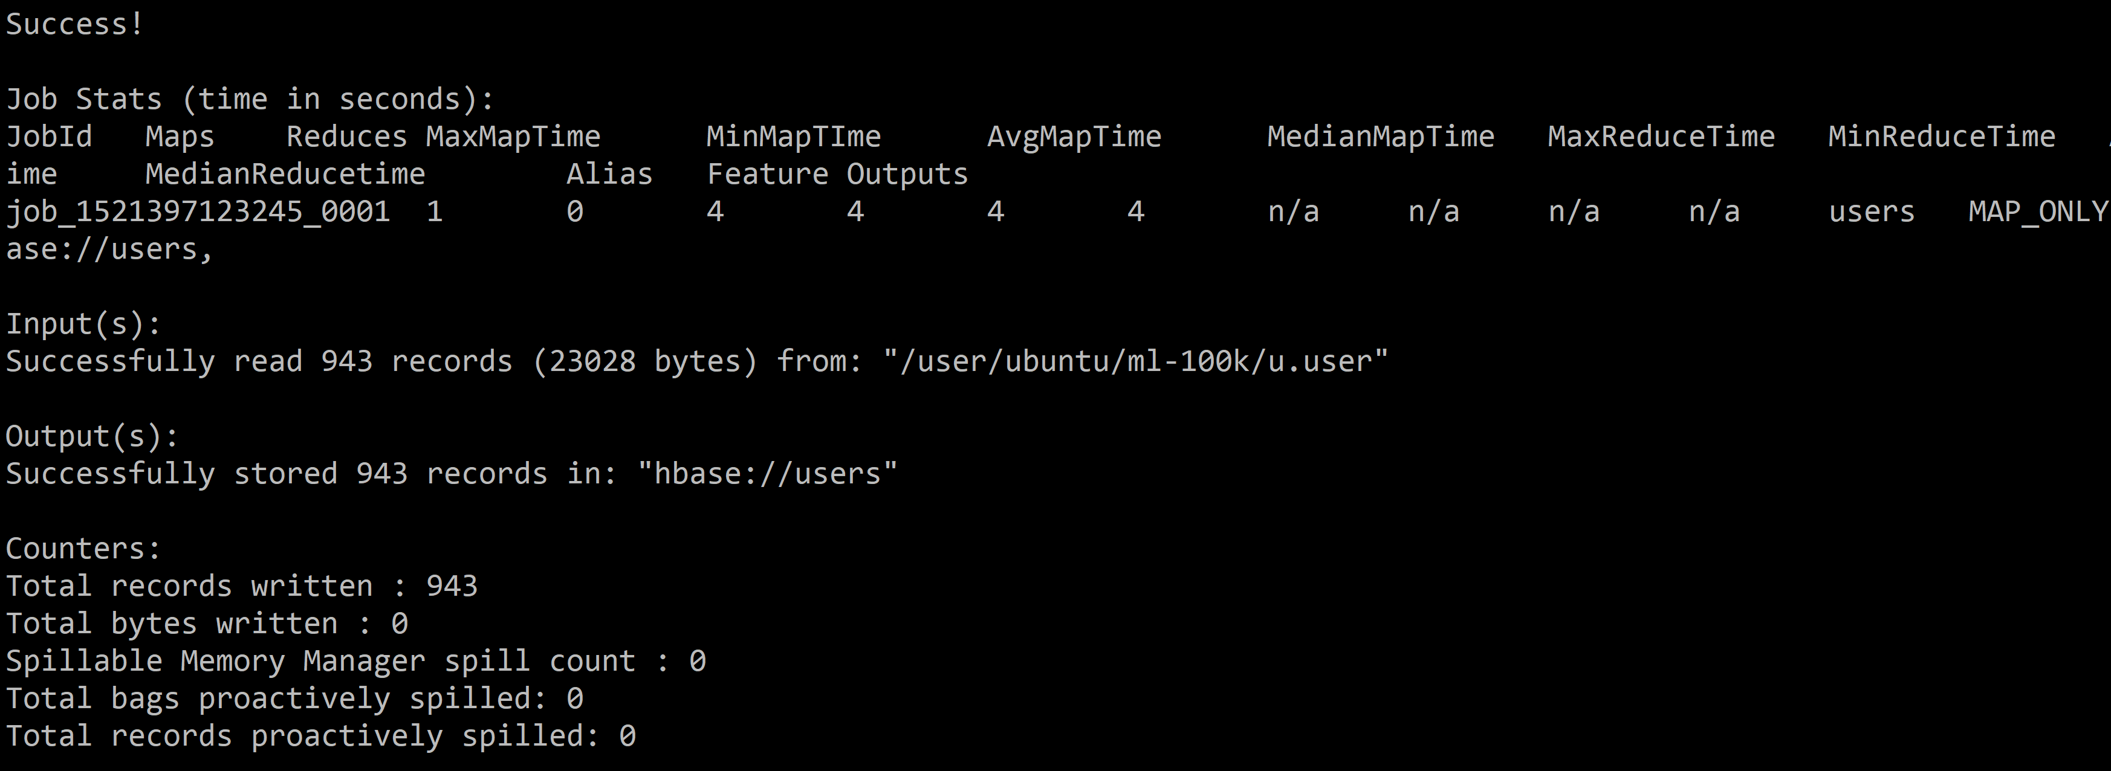Click the "Output(s):" section label
This screenshot has width=2111, height=771.
tap(92, 437)
